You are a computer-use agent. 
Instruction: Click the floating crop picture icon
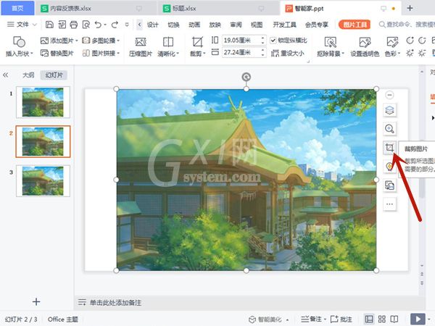(389, 148)
